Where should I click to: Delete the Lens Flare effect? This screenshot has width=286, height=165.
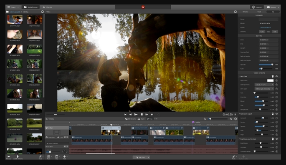point(273,76)
